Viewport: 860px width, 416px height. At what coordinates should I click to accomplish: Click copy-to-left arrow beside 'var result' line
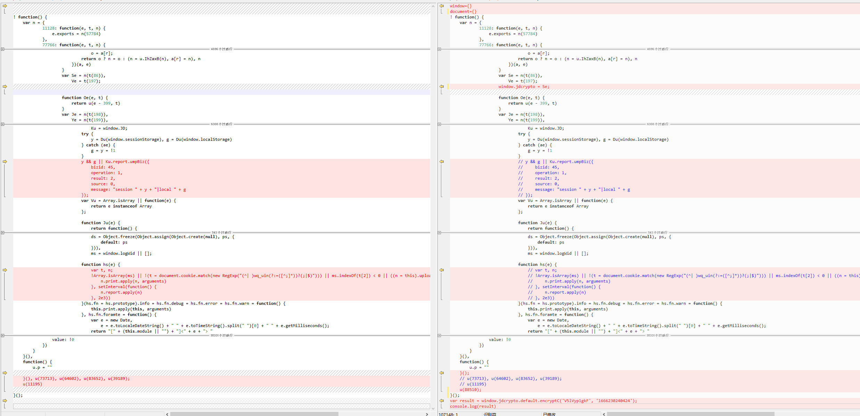[x=442, y=401]
